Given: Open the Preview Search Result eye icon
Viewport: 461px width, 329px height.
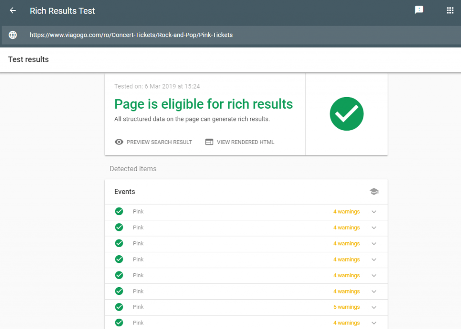Looking at the screenshot, I should point(119,142).
